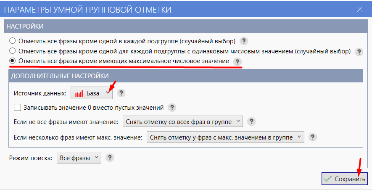Open help for Если не все фразы имеют значение

pos(251,121)
